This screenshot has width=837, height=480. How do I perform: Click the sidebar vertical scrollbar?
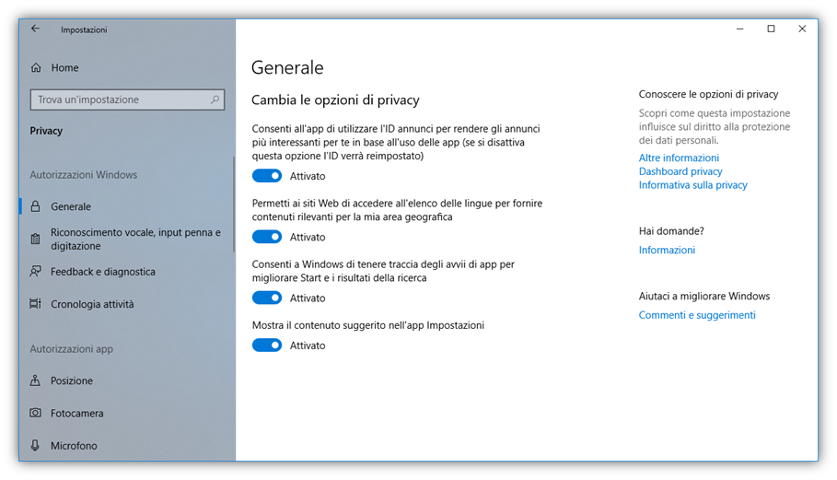click(233, 205)
